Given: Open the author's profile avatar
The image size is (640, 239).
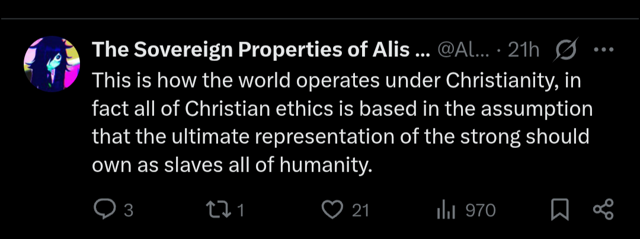Looking at the screenshot, I should pyautogui.click(x=52, y=64).
